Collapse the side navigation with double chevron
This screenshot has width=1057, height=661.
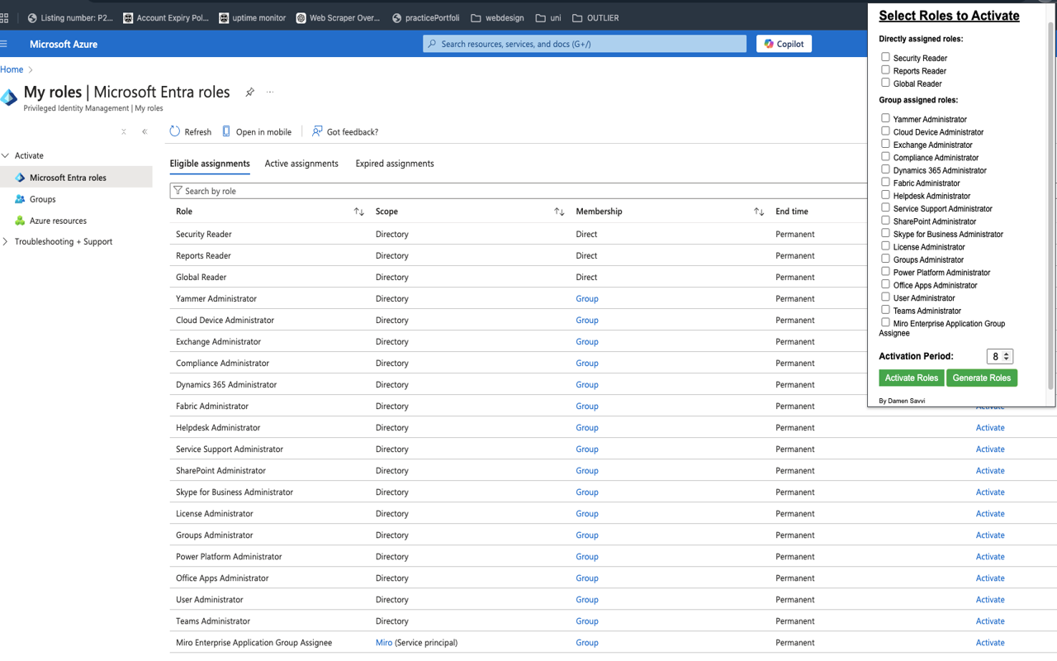pyautogui.click(x=145, y=131)
